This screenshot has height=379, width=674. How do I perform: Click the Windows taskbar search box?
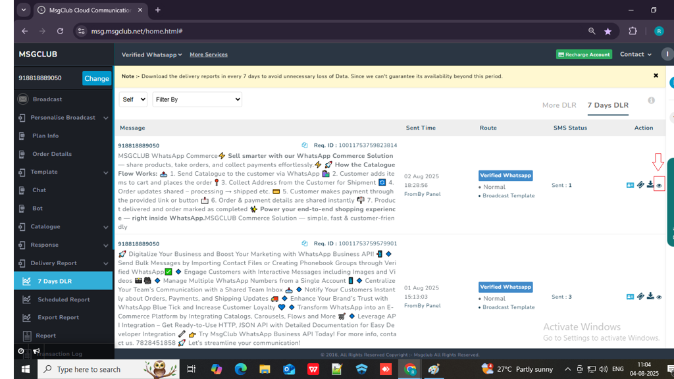tap(109, 369)
